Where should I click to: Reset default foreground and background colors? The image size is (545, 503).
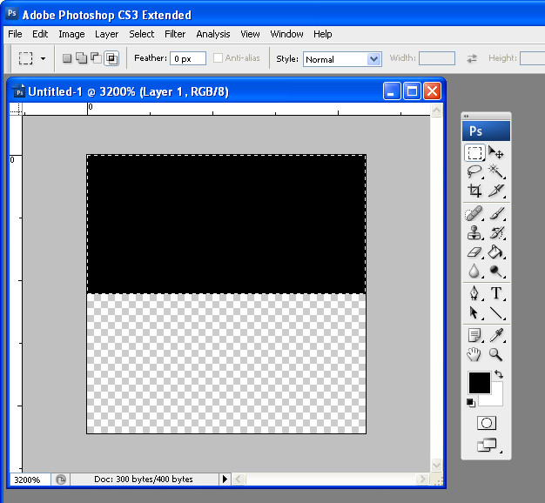pyautogui.click(x=471, y=403)
